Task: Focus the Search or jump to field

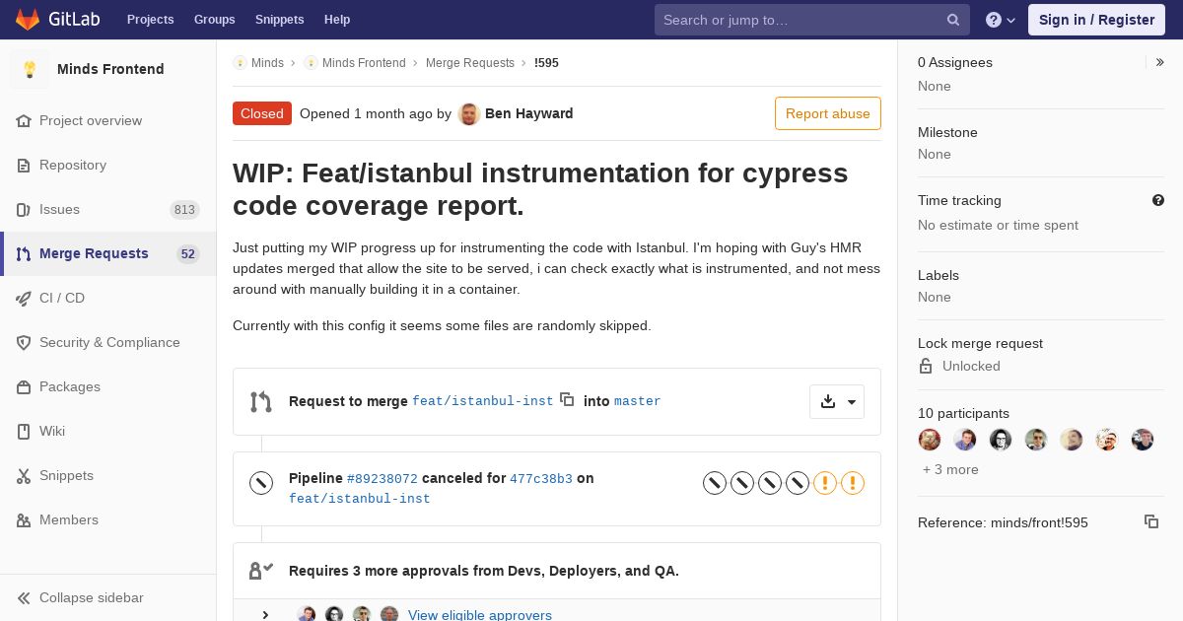Action: point(812,20)
